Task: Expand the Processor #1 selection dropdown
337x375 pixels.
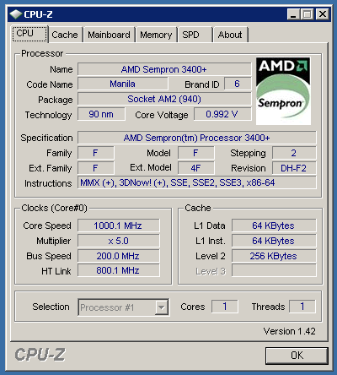Action: [161, 307]
